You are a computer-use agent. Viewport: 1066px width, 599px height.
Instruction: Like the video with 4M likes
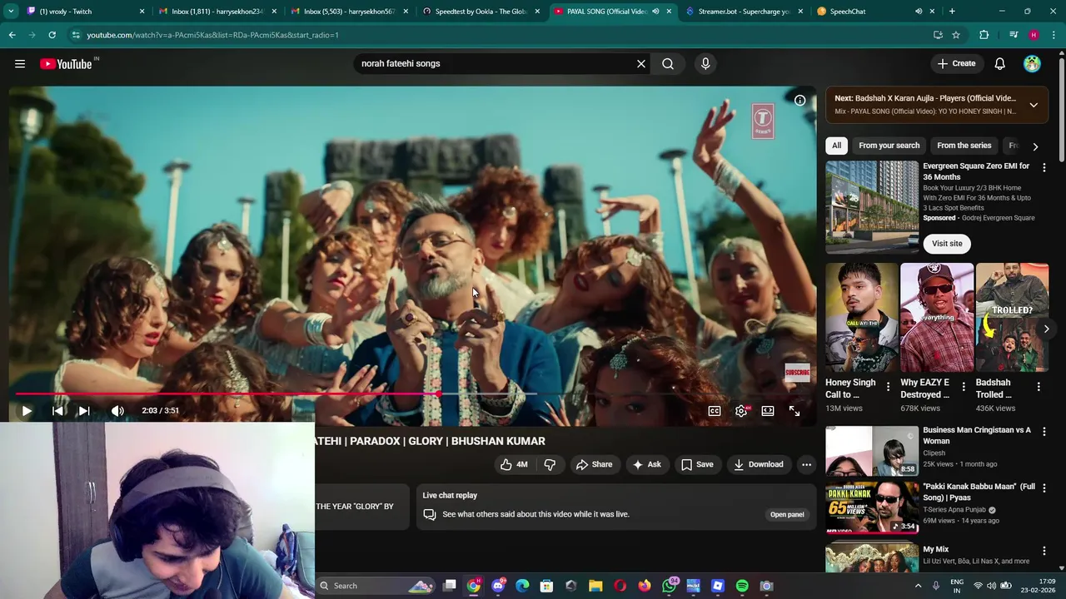[514, 464]
